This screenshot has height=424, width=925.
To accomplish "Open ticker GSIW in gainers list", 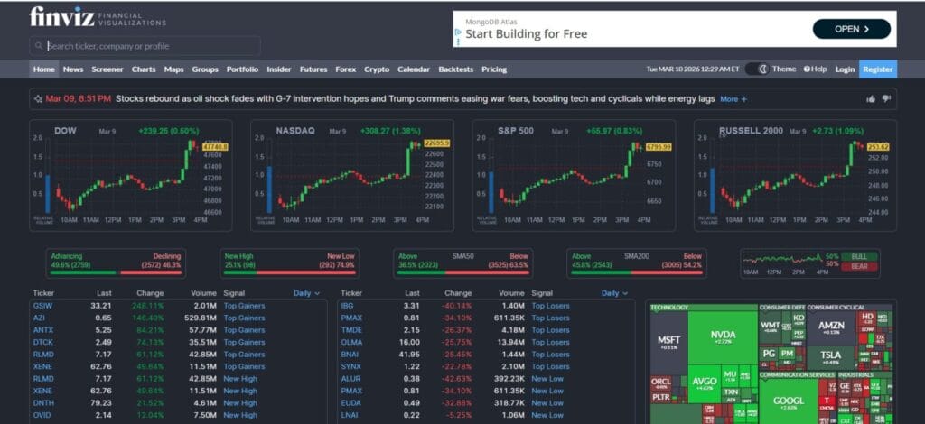I will click(x=42, y=306).
